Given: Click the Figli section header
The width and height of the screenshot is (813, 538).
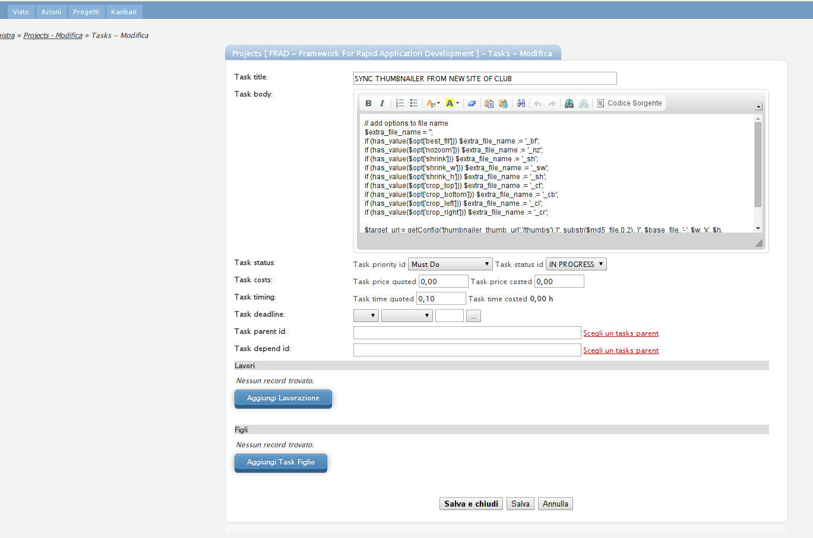Looking at the screenshot, I should (x=502, y=429).
